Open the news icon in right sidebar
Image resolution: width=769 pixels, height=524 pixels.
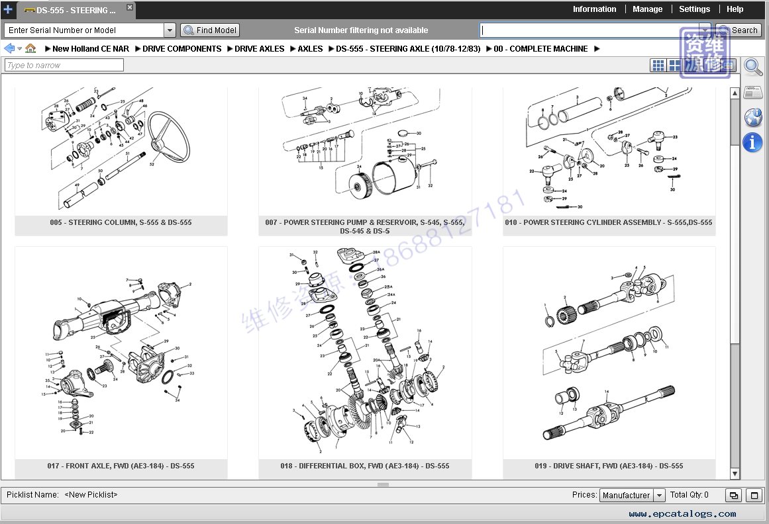752,92
